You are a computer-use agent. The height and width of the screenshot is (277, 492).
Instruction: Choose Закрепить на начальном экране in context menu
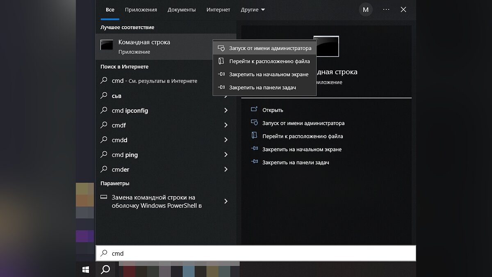(x=269, y=74)
